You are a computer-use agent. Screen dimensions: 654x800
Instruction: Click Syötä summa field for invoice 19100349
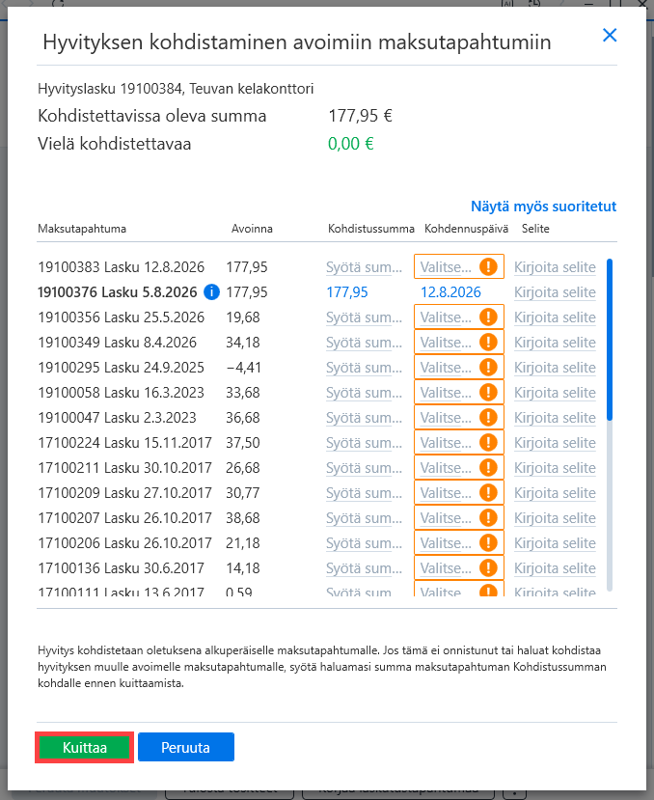[364, 343]
